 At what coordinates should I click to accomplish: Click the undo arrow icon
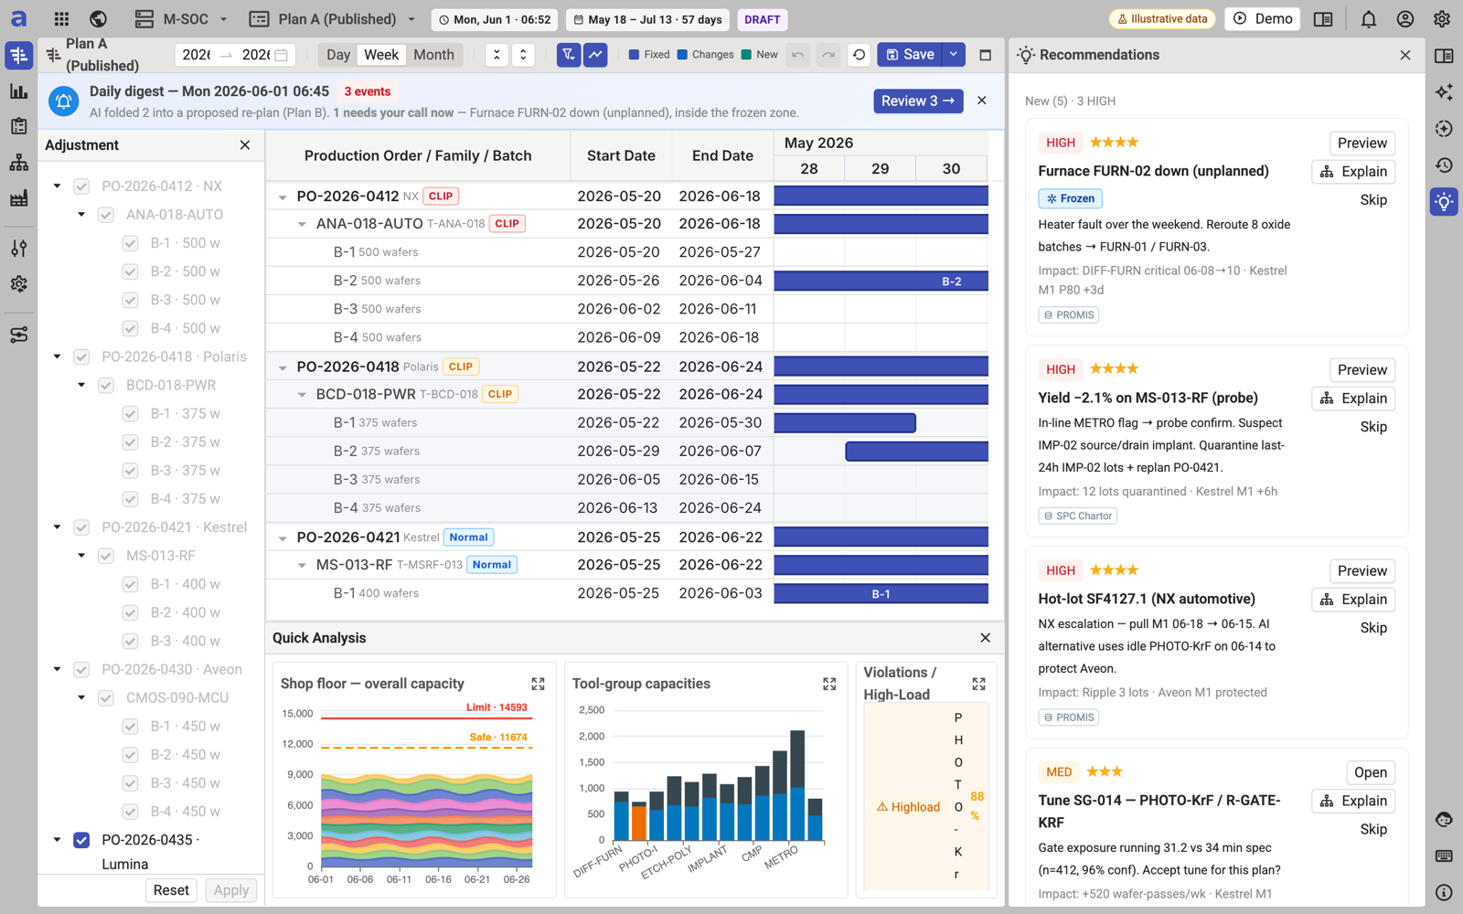click(x=798, y=55)
